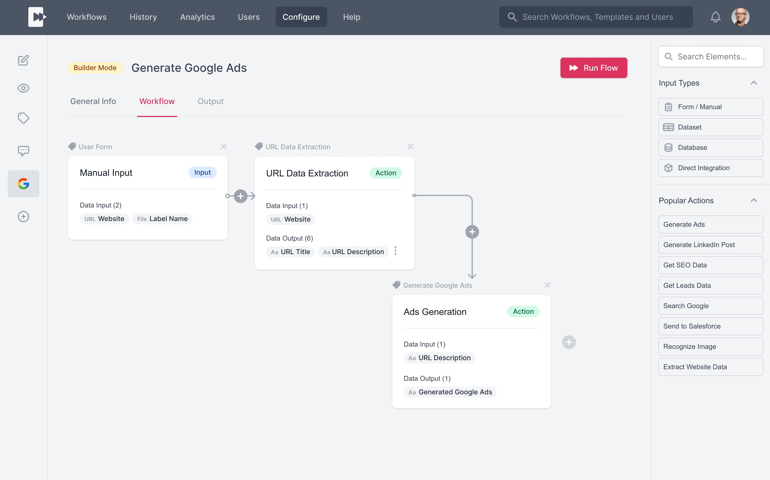The width and height of the screenshot is (770, 480).
Task: Select the Google logo sidebar item
Action: click(x=23, y=184)
